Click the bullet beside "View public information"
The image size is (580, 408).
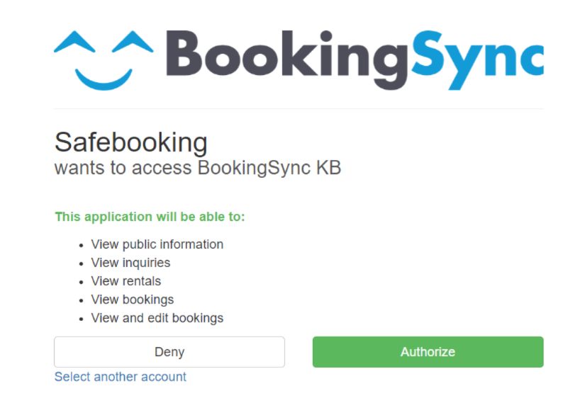pos(82,245)
